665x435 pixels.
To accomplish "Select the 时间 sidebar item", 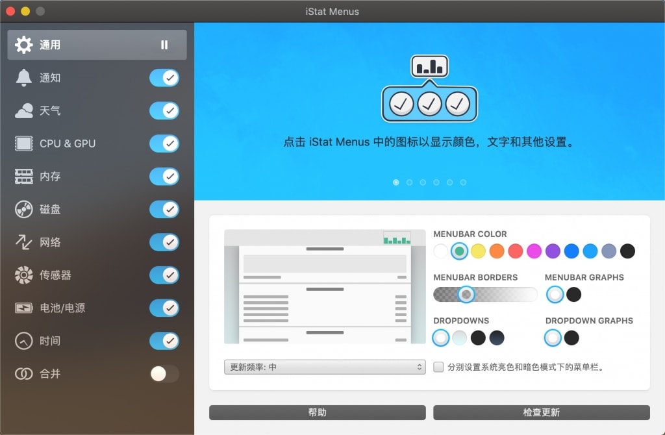I will coord(50,341).
